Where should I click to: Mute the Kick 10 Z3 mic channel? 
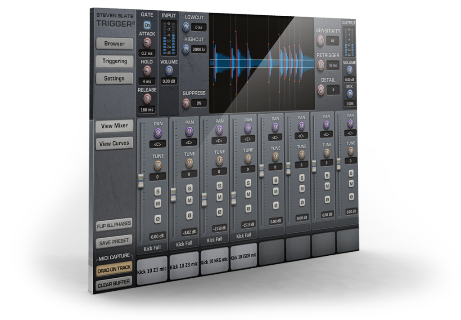click(x=190, y=200)
